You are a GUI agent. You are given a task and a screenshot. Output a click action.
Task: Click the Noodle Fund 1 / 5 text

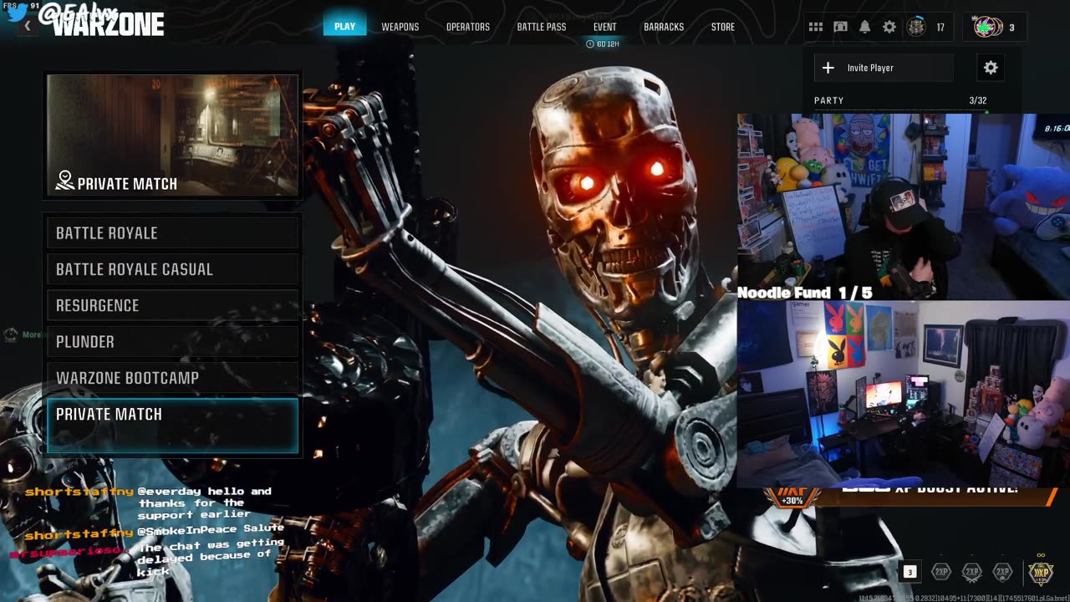tap(804, 293)
